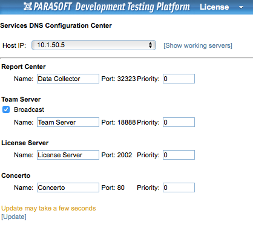Click the Team Server name field

(x=68, y=122)
